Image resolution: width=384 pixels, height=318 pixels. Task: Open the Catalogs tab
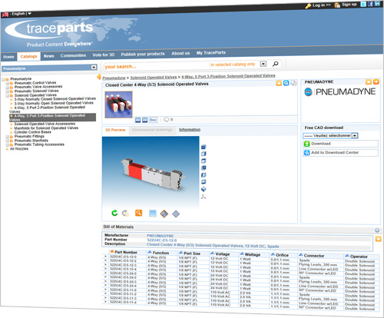(28, 56)
